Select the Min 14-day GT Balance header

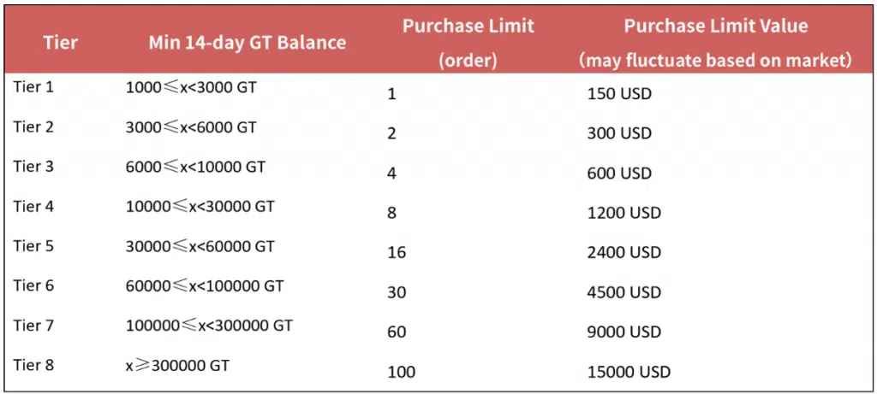click(248, 43)
